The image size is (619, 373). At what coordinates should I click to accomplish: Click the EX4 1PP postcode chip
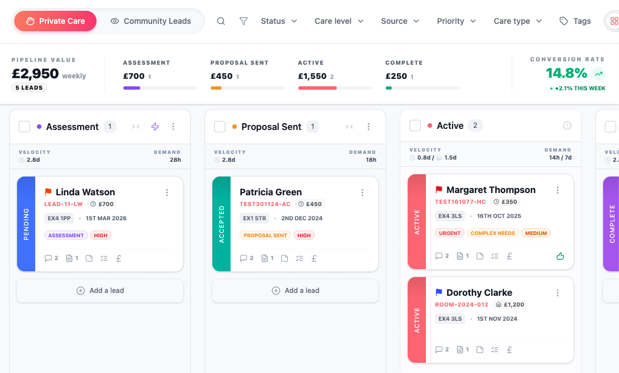(x=59, y=218)
